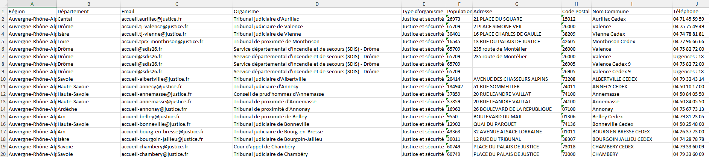Select 'Tribunal judiciaire de Bourg-en-Bresse' cell

[317, 131]
